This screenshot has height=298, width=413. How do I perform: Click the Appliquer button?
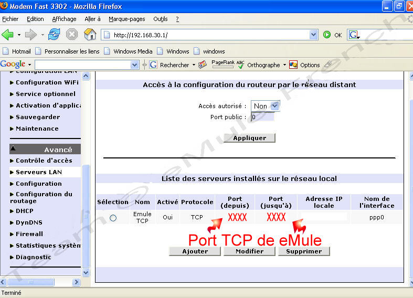249,138
